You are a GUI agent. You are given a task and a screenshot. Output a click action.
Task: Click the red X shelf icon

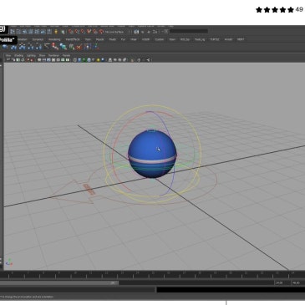(x=79, y=47)
